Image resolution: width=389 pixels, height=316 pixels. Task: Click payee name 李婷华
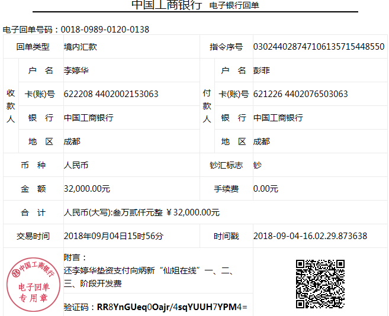(x=76, y=70)
